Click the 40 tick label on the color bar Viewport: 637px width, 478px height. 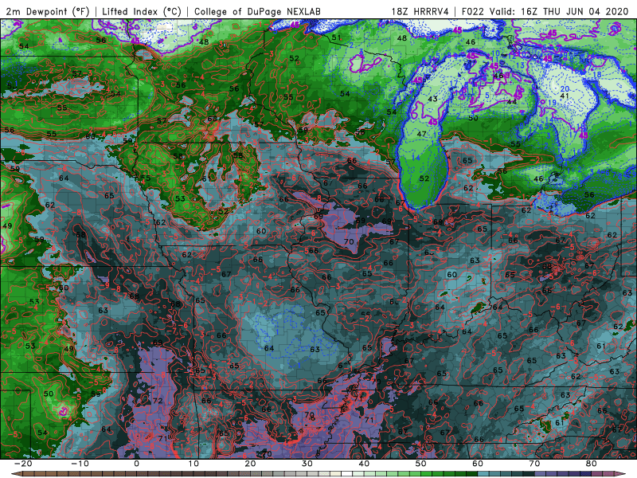364,464
